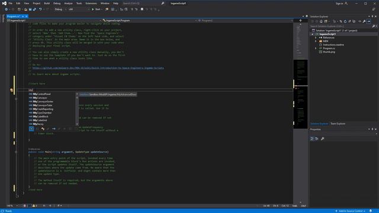Toggle the class filter in IntelliSense bar
Screen dimensions: 379x213
click(x=43, y=129)
